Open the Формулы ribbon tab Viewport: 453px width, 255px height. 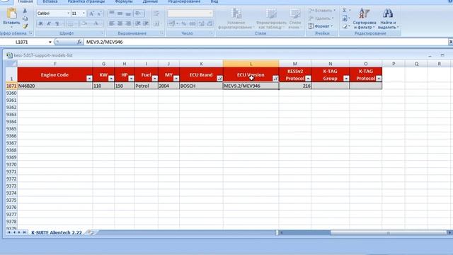point(124,1)
